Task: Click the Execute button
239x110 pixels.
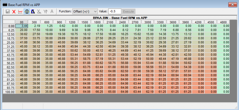Action: point(128,11)
